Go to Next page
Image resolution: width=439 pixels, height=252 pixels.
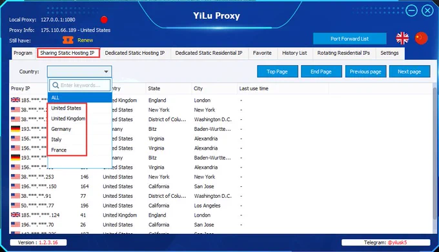[409, 72]
